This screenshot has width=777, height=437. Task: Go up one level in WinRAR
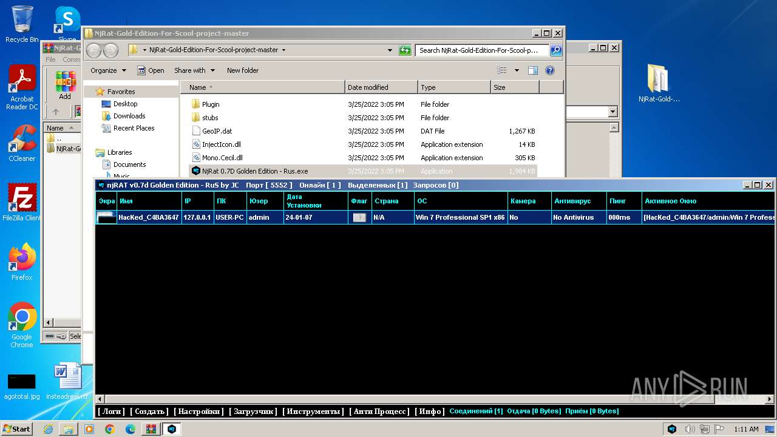click(56, 112)
